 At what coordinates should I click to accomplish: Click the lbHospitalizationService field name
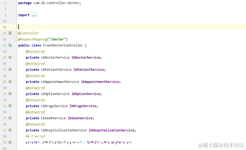click(111, 130)
